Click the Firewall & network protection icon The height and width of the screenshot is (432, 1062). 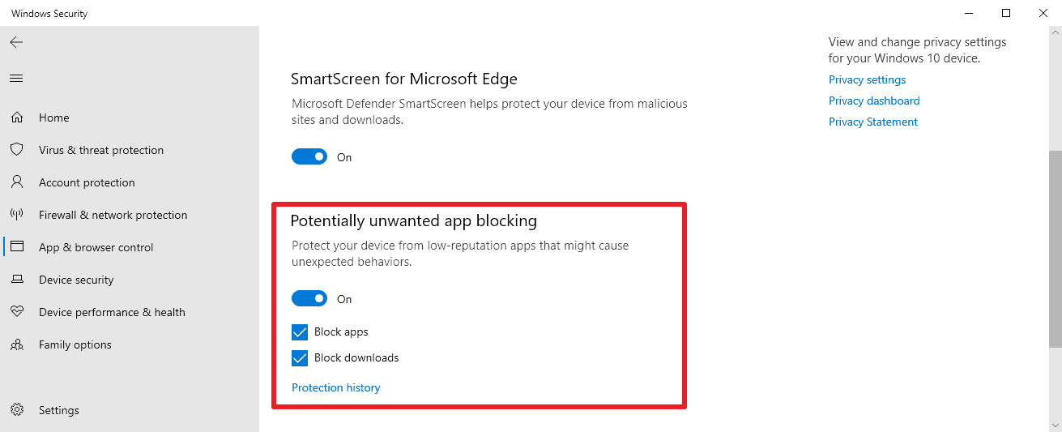(x=16, y=215)
